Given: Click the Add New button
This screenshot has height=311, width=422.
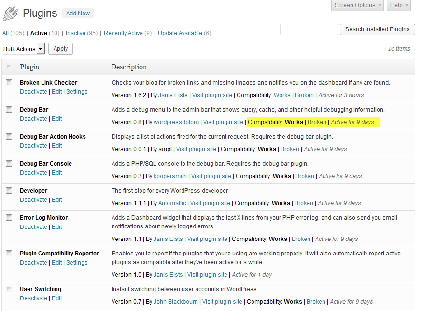Looking at the screenshot, I should pyautogui.click(x=78, y=13).
